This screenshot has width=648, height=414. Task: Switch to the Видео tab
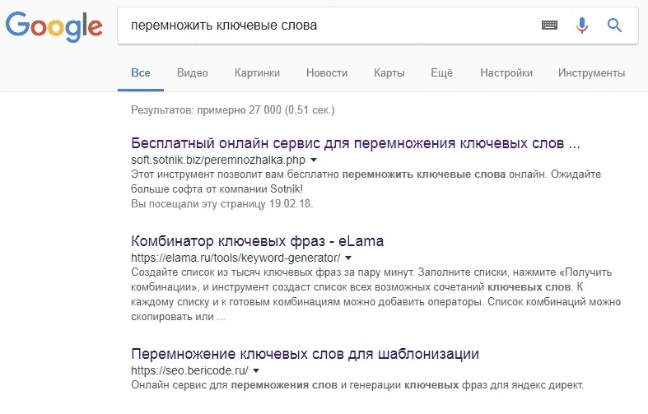coord(192,72)
